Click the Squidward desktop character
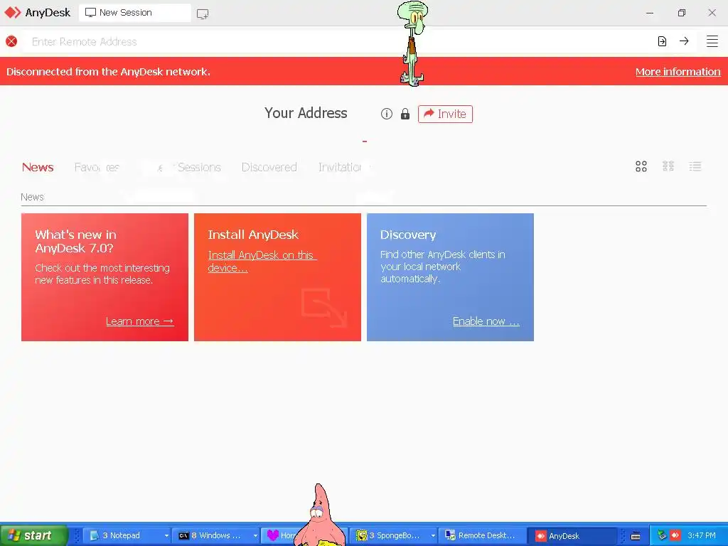The height and width of the screenshot is (546, 728). click(x=412, y=43)
